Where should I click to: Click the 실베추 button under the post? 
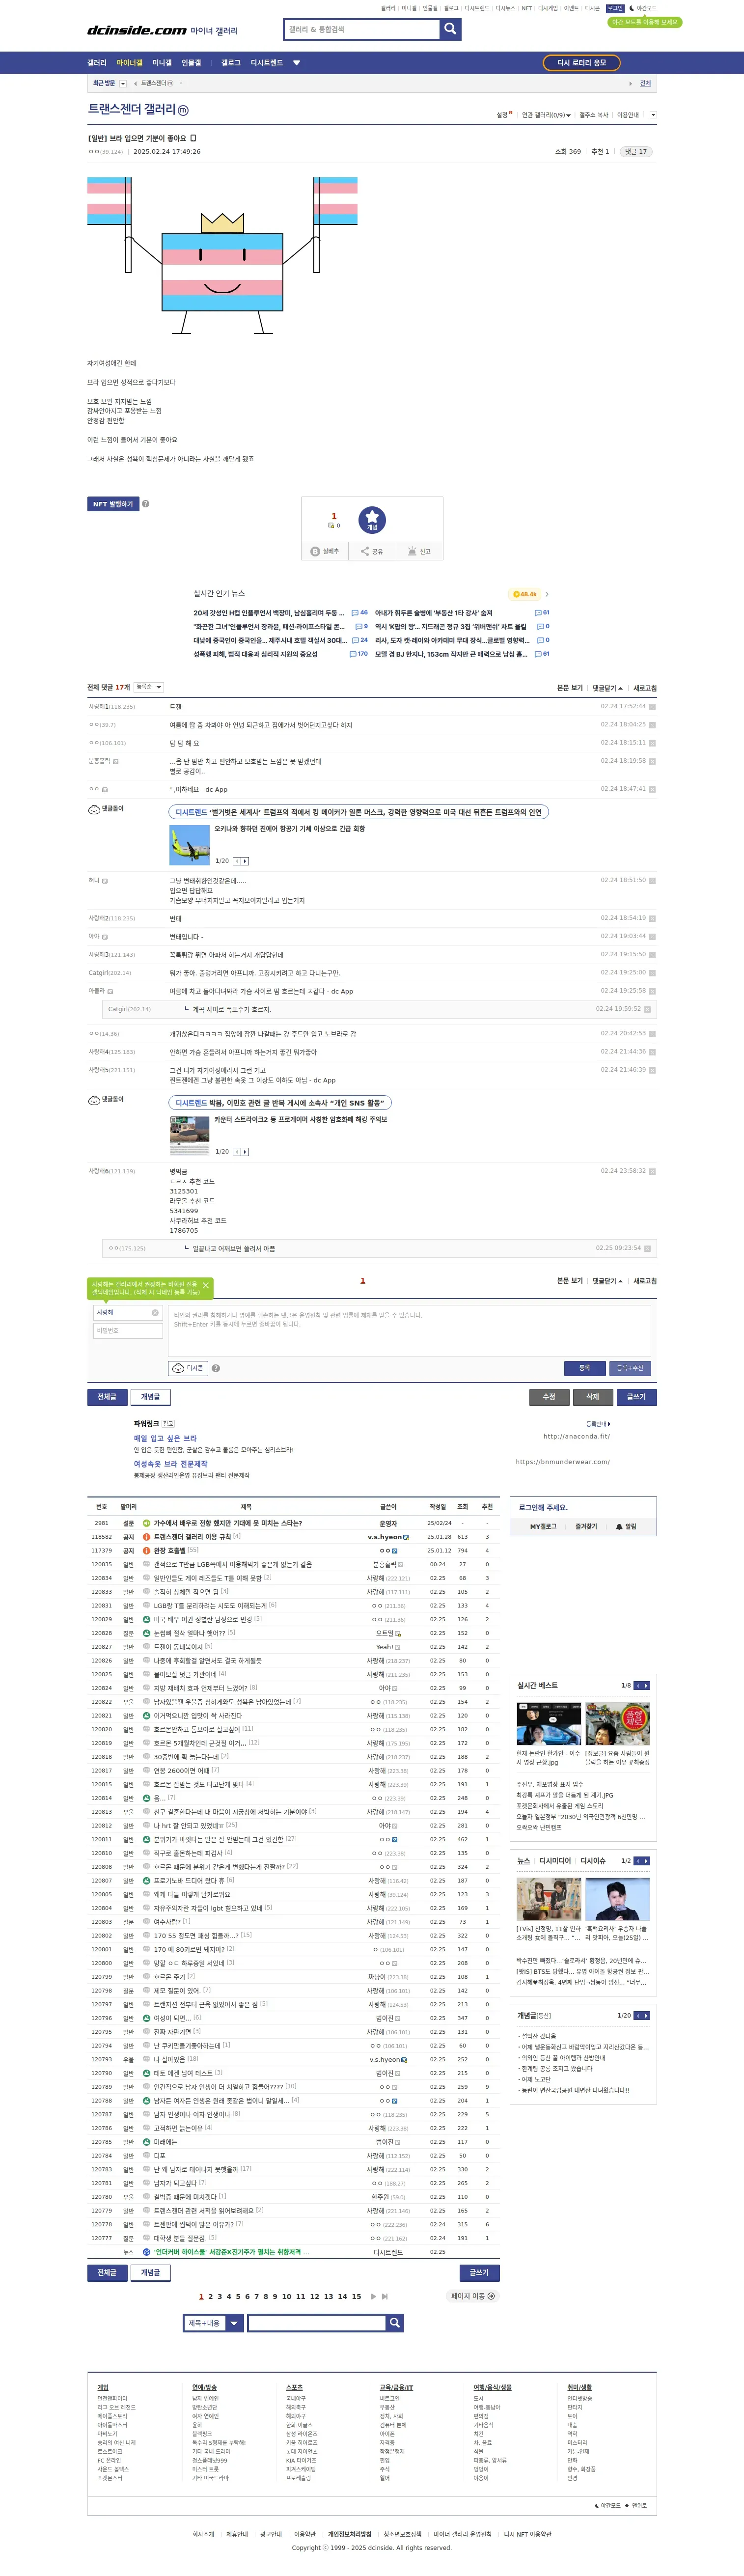tap(326, 551)
